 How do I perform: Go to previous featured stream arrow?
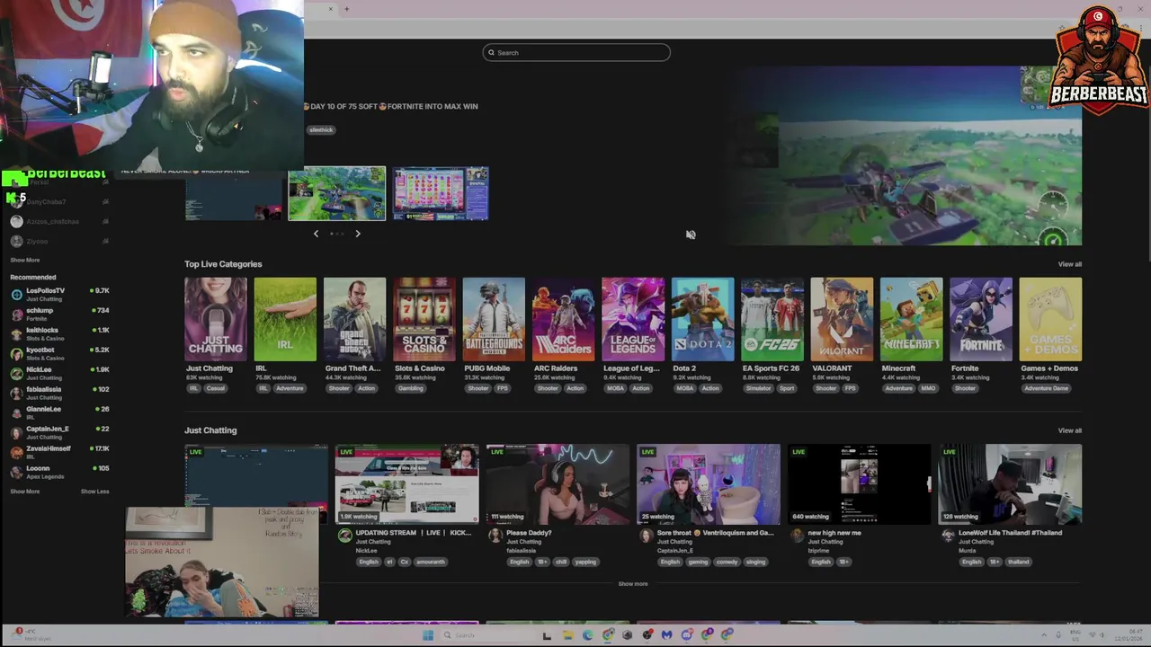pos(316,234)
